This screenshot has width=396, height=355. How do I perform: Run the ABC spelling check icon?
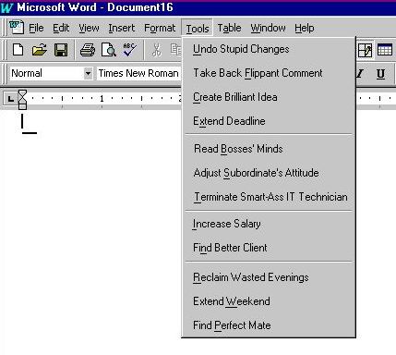[130, 50]
